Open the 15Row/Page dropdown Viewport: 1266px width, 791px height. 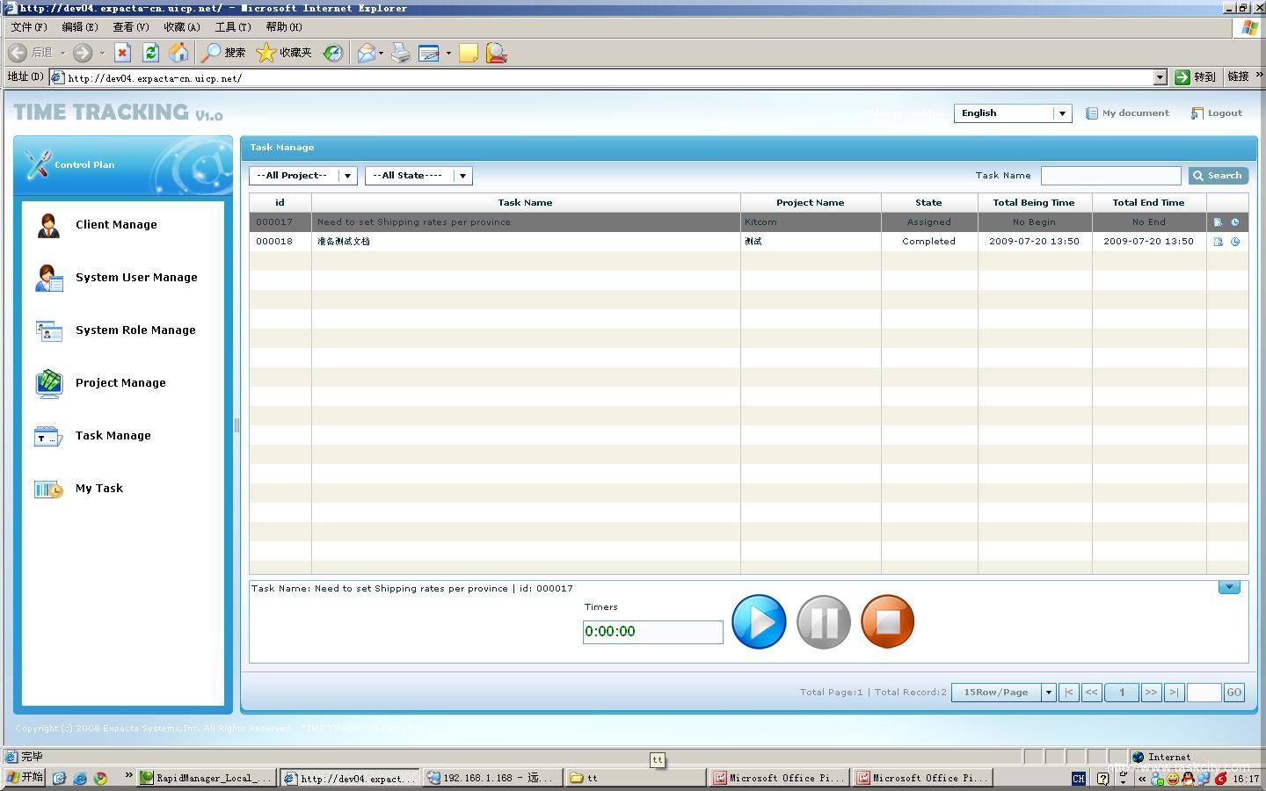click(x=1048, y=693)
